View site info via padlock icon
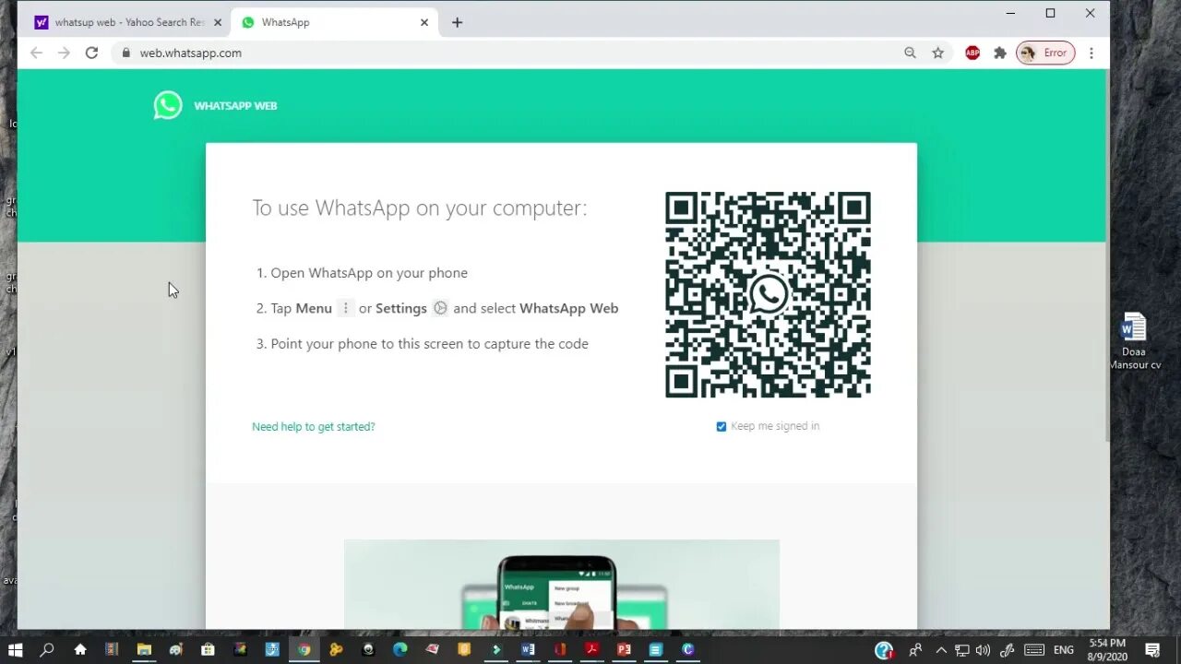 126,53
